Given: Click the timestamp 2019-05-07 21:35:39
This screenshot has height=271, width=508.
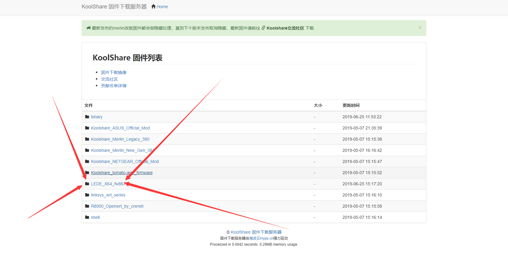Looking at the screenshot, I should (x=362, y=128).
